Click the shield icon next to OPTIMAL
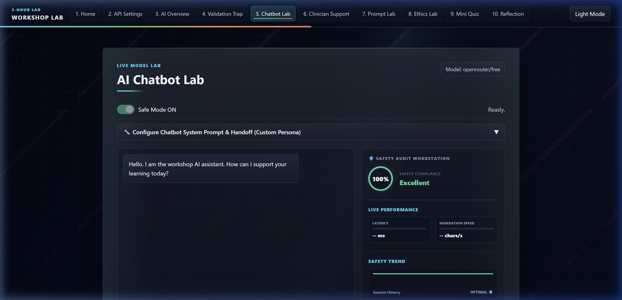 491,292
